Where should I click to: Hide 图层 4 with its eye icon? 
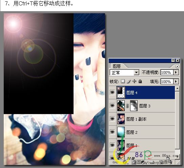click(112, 92)
